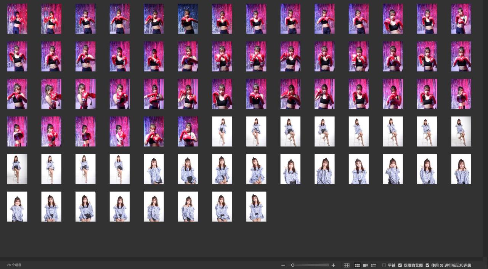Enable the 平铺 checkbox
Viewport: 488px width, 269px height.
tap(384, 265)
